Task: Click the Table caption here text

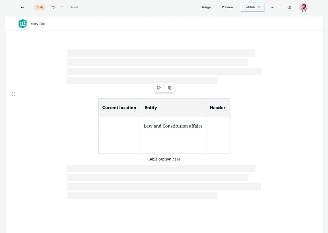Action: [x=164, y=159]
